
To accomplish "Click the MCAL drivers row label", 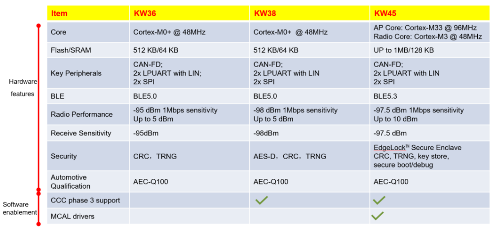I will tap(73, 216).
